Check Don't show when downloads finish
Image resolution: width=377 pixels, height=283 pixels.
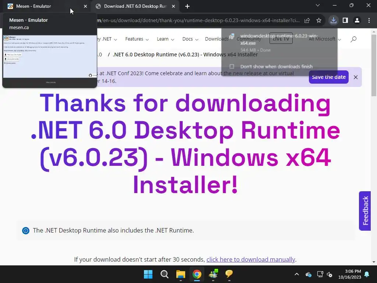232,66
